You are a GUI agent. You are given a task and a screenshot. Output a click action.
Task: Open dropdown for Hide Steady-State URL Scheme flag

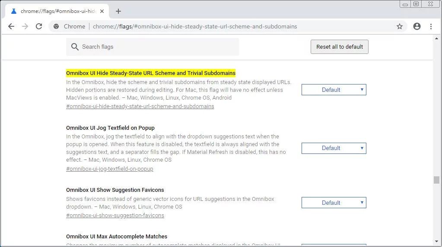click(x=334, y=90)
